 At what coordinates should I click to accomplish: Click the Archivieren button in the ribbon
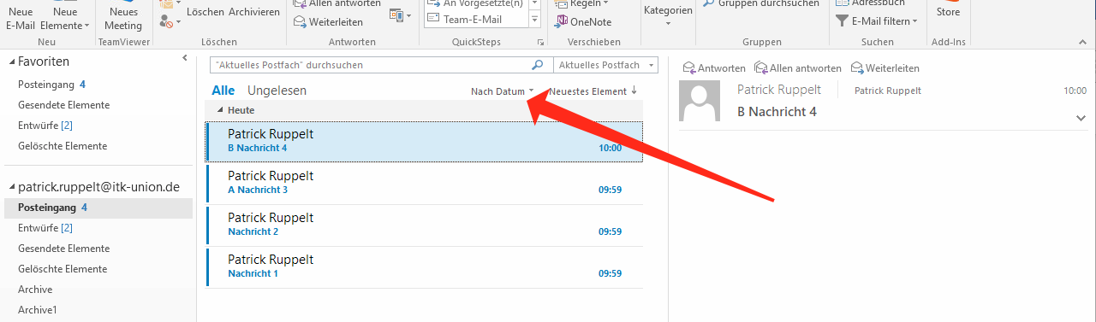pos(254,12)
